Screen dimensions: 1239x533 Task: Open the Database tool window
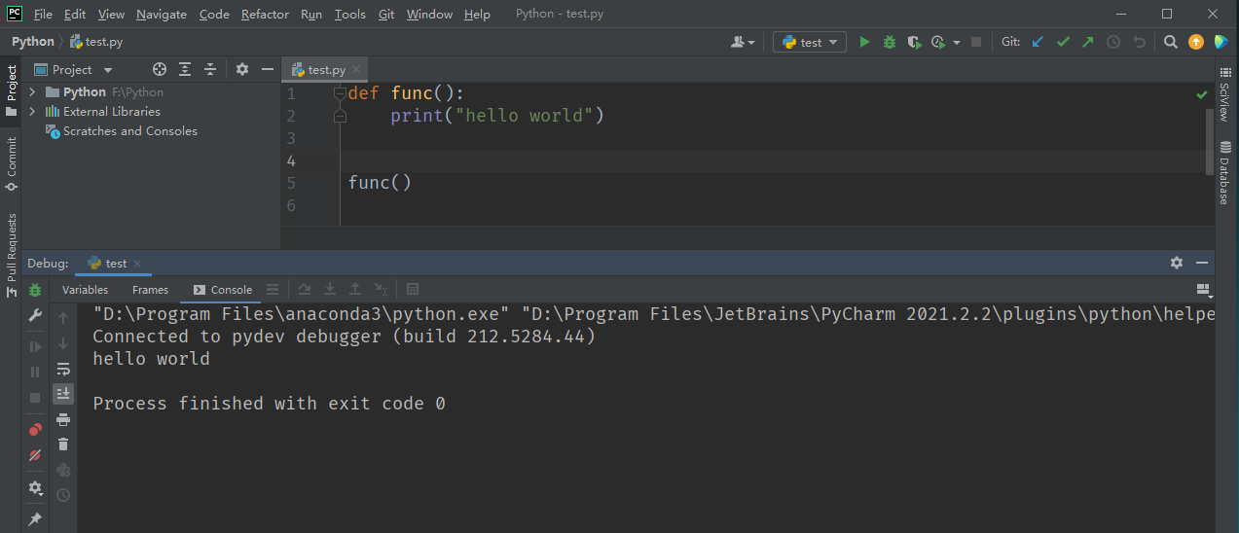pyautogui.click(x=1224, y=173)
